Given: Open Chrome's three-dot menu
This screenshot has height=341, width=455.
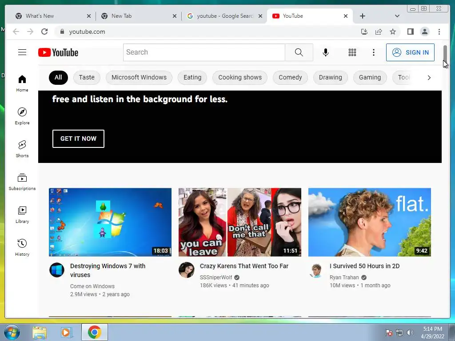Looking at the screenshot, I should pos(439,32).
